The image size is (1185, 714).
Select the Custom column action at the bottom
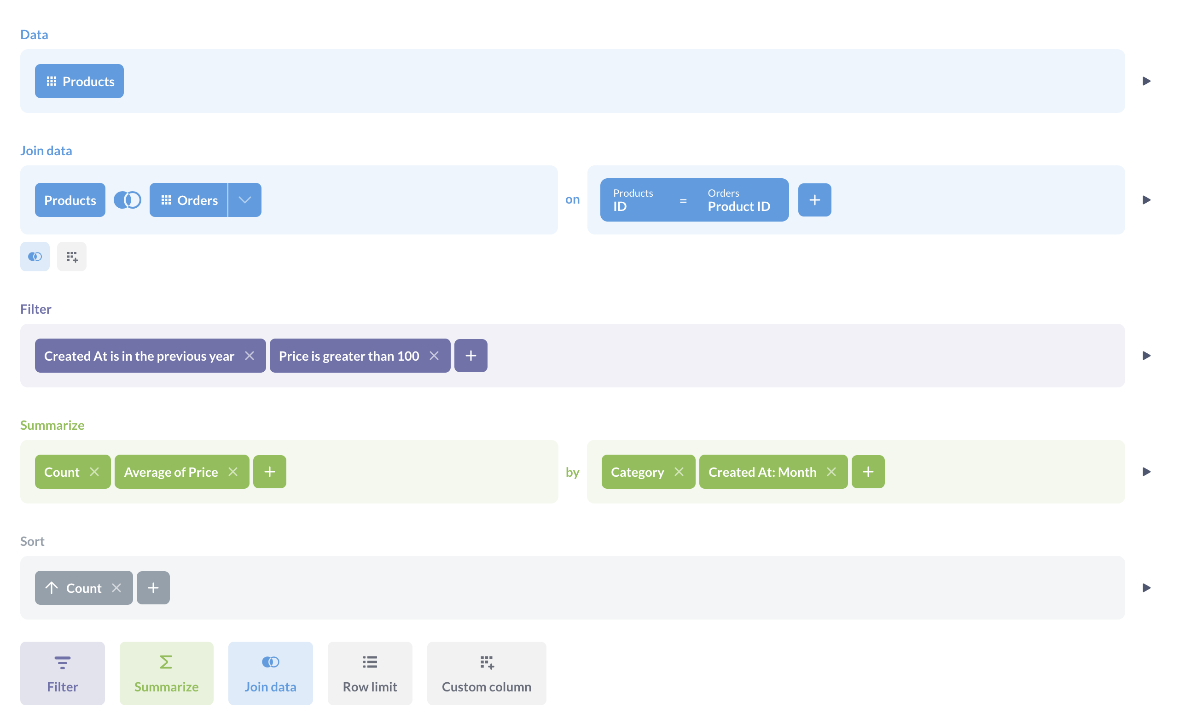coord(486,673)
